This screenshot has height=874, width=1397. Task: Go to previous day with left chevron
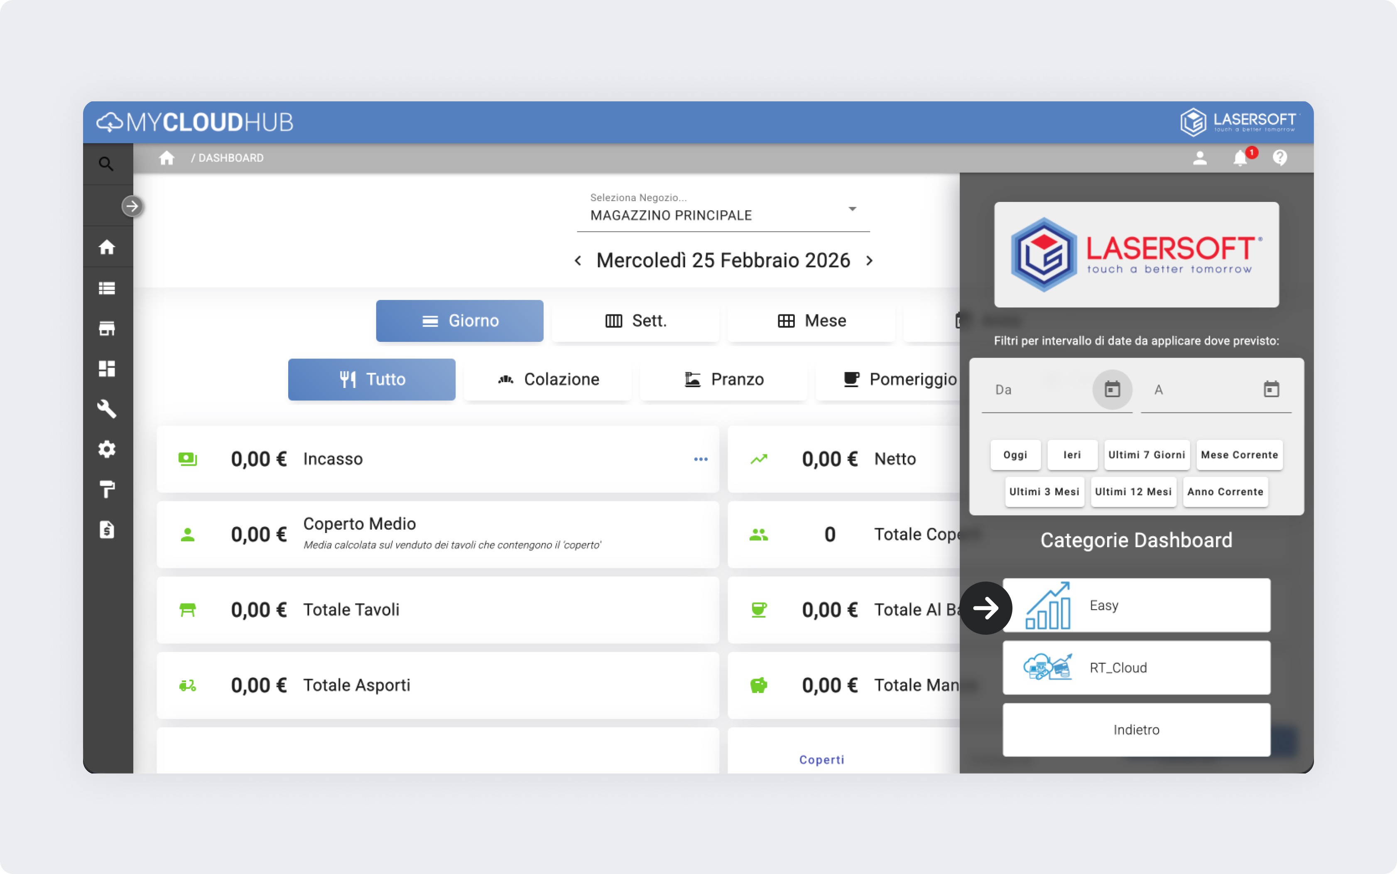coord(578,261)
